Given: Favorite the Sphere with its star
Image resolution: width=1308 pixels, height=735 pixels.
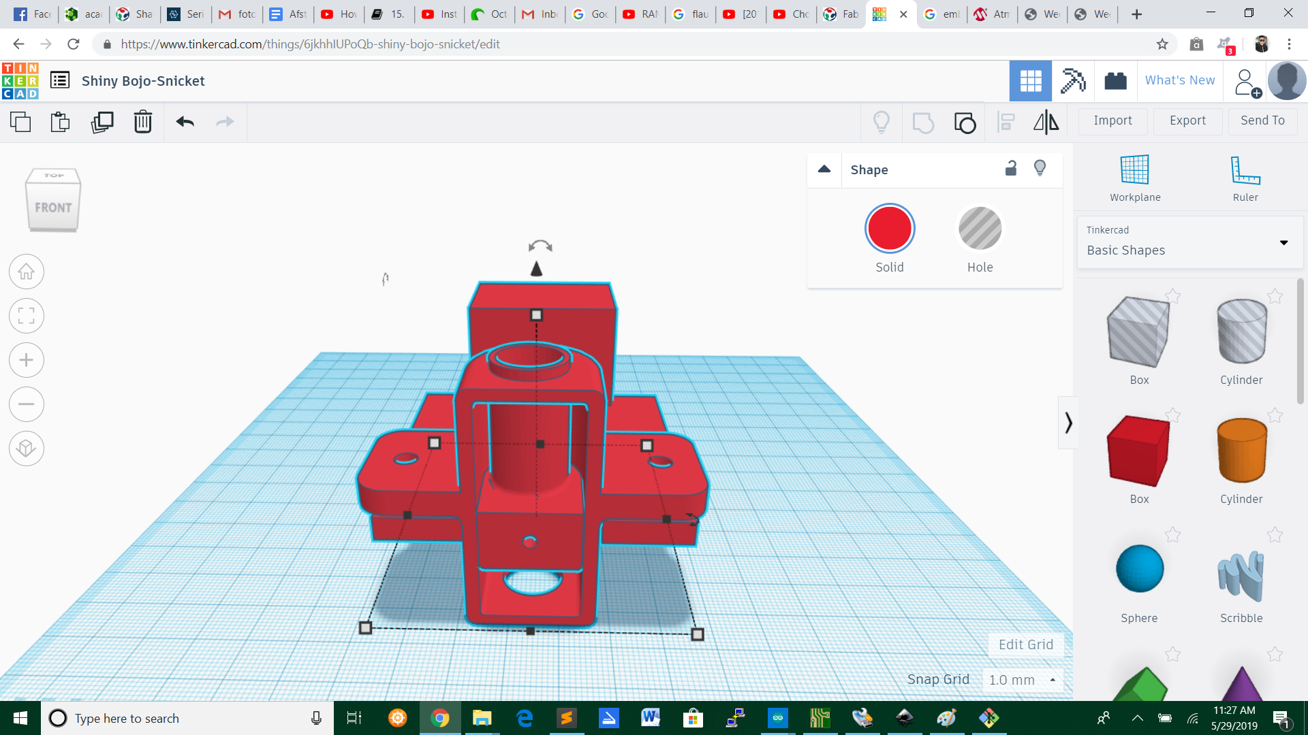Looking at the screenshot, I should [x=1172, y=535].
